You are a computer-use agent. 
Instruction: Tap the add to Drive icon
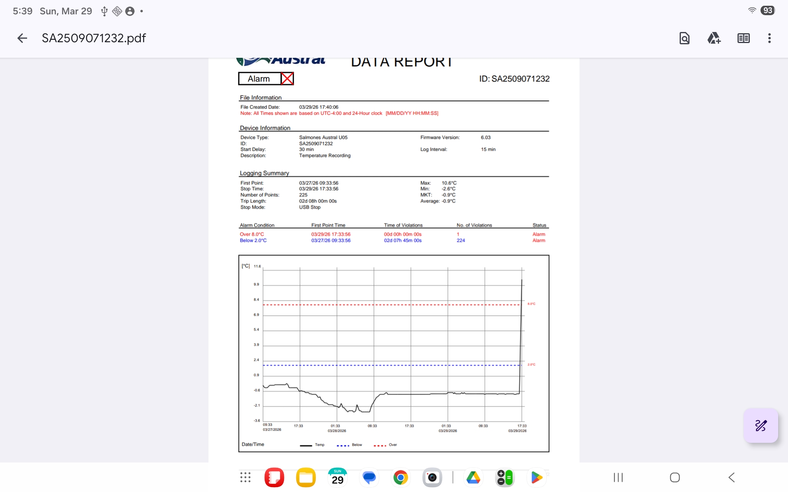coord(714,38)
